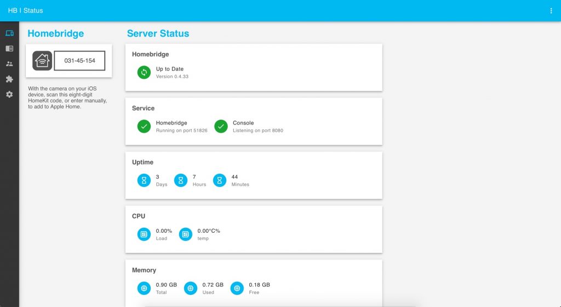Select the HomeKit code 031-45-154 box
561x307 pixels.
tap(79, 61)
